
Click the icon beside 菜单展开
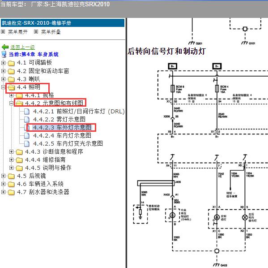[3, 31]
